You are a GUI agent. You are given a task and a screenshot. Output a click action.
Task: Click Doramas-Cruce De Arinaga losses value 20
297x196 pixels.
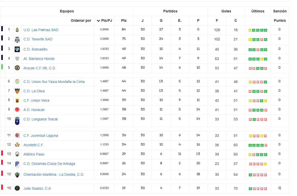198,163
